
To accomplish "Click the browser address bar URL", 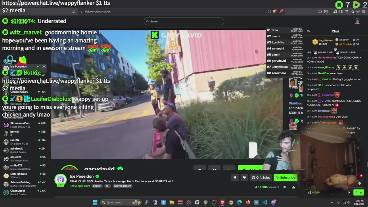I will pyautogui.click(x=98, y=11).
